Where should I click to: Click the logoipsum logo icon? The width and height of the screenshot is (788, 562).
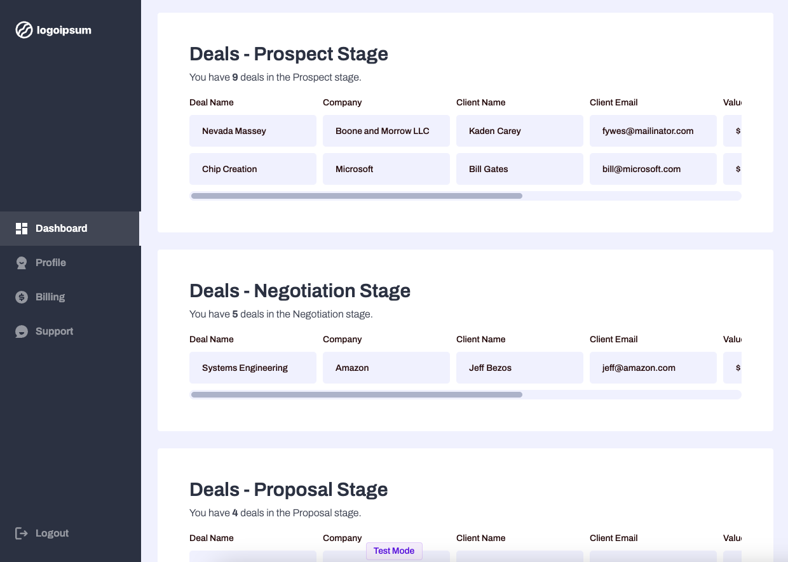coord(24,30)
